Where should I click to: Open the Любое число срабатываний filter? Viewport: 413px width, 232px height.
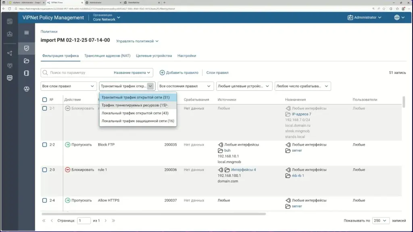pos(302,86)
